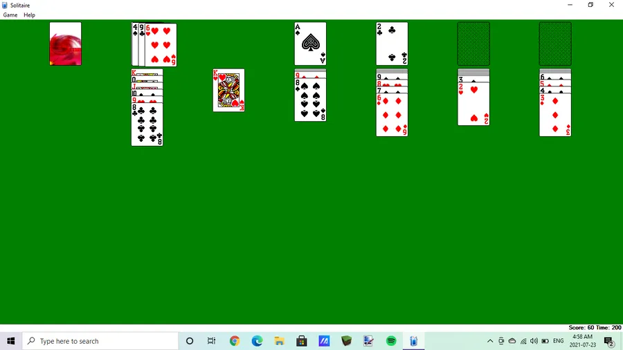Select the eight of spades card
Screen dimensions: 623x350
pos(310,100)
